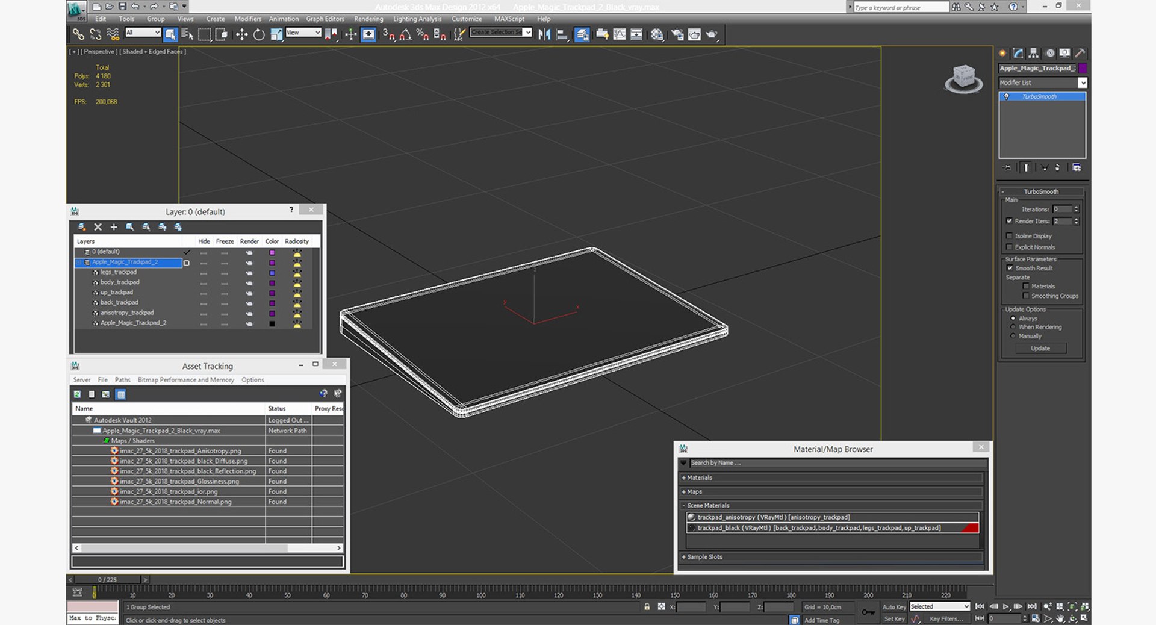Activate the Select Object tool
The width and height of the screenshot is (1156, 625).
coord(170,34)
